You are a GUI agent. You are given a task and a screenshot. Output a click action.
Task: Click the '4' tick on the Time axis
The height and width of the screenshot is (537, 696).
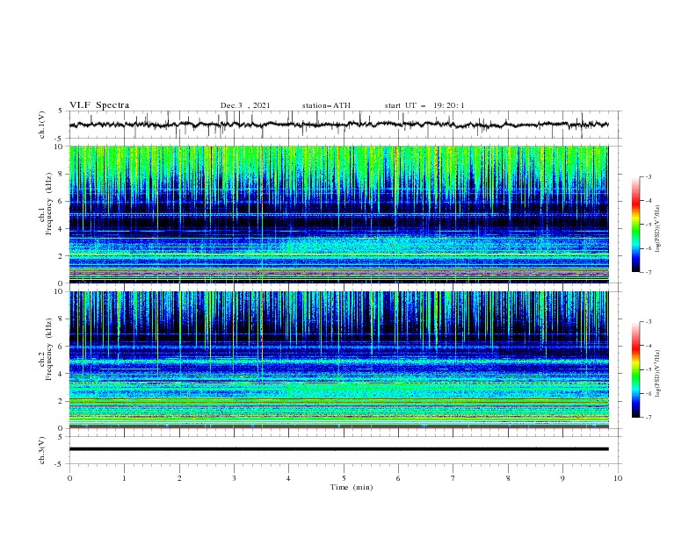click(288, 479)
